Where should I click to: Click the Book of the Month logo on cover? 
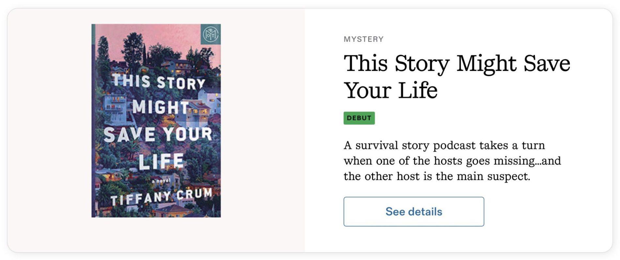coord(210,34)
